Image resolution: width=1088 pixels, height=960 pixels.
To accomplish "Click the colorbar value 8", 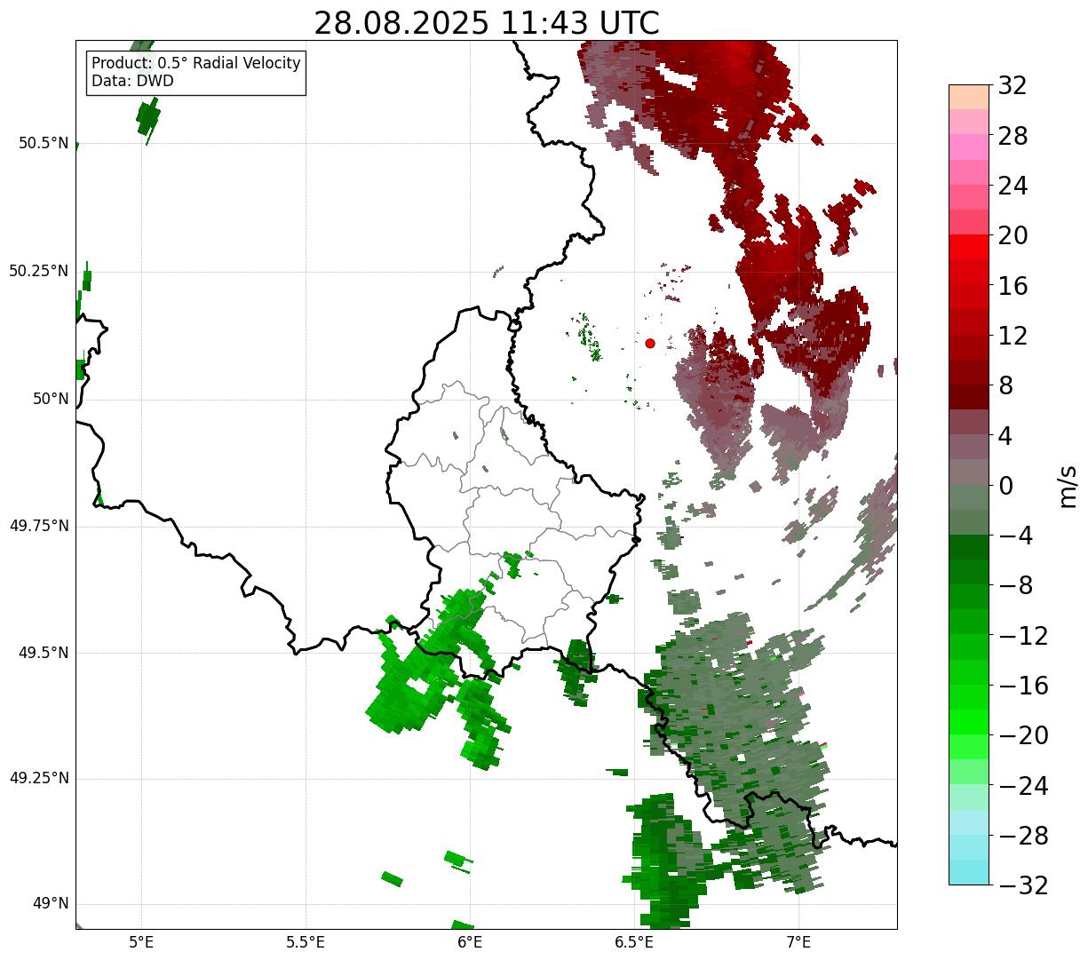I will [1006, 386].
